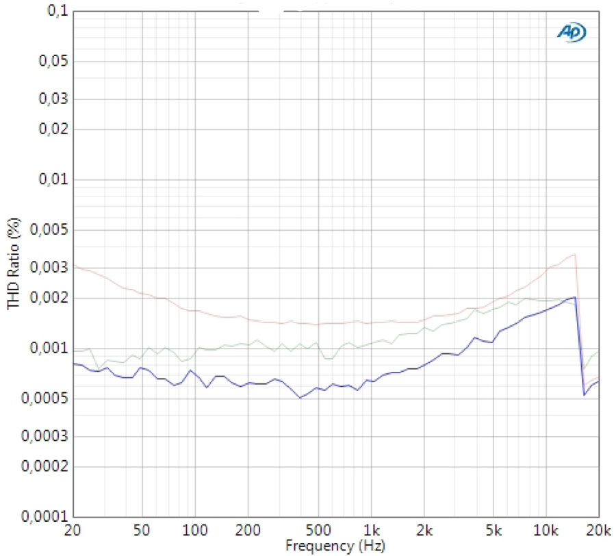Click the 0,03 y-axis label
This screenshot has height=556, width=616.
[x=53, y=99]
